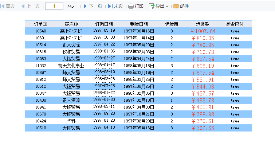Click the printer icon
The image size is (275, 145).
click(131, 6)
